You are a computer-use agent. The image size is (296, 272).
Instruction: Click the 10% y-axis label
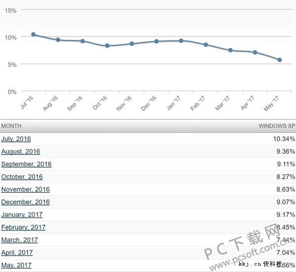pos(11,37)
